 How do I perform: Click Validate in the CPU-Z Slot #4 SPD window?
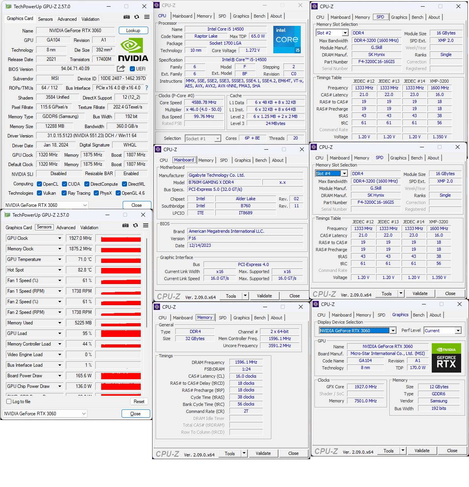point(420,293)
